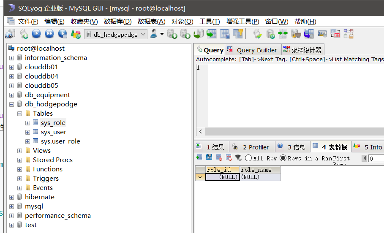
Task: Click the visual data compare icon
Action: coord(335,34)
